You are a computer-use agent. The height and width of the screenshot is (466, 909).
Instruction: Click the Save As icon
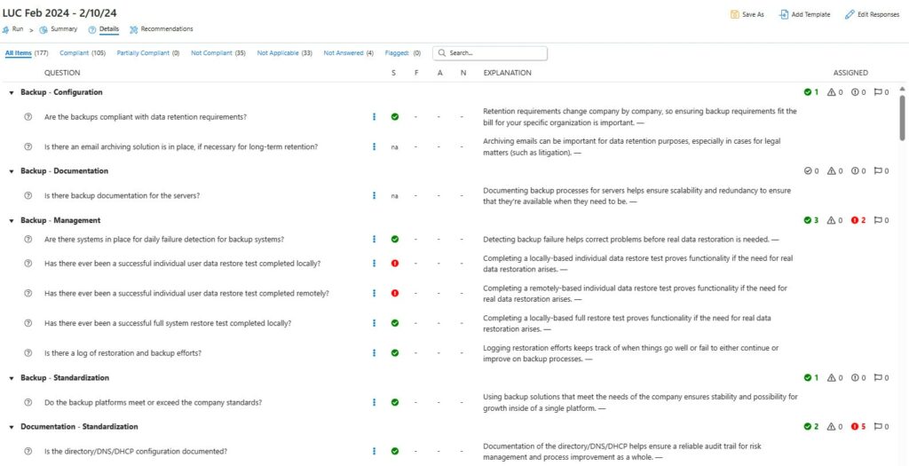[734, 14]
